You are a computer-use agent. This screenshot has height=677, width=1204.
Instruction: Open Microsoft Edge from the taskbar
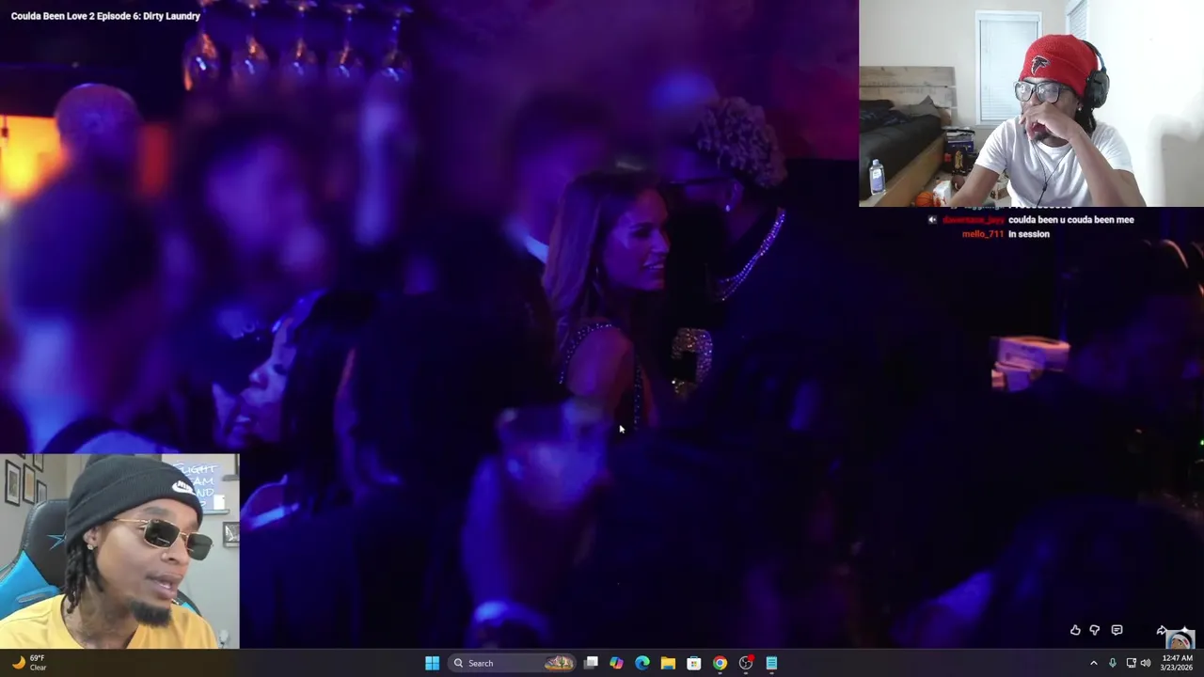click(642, 663)
